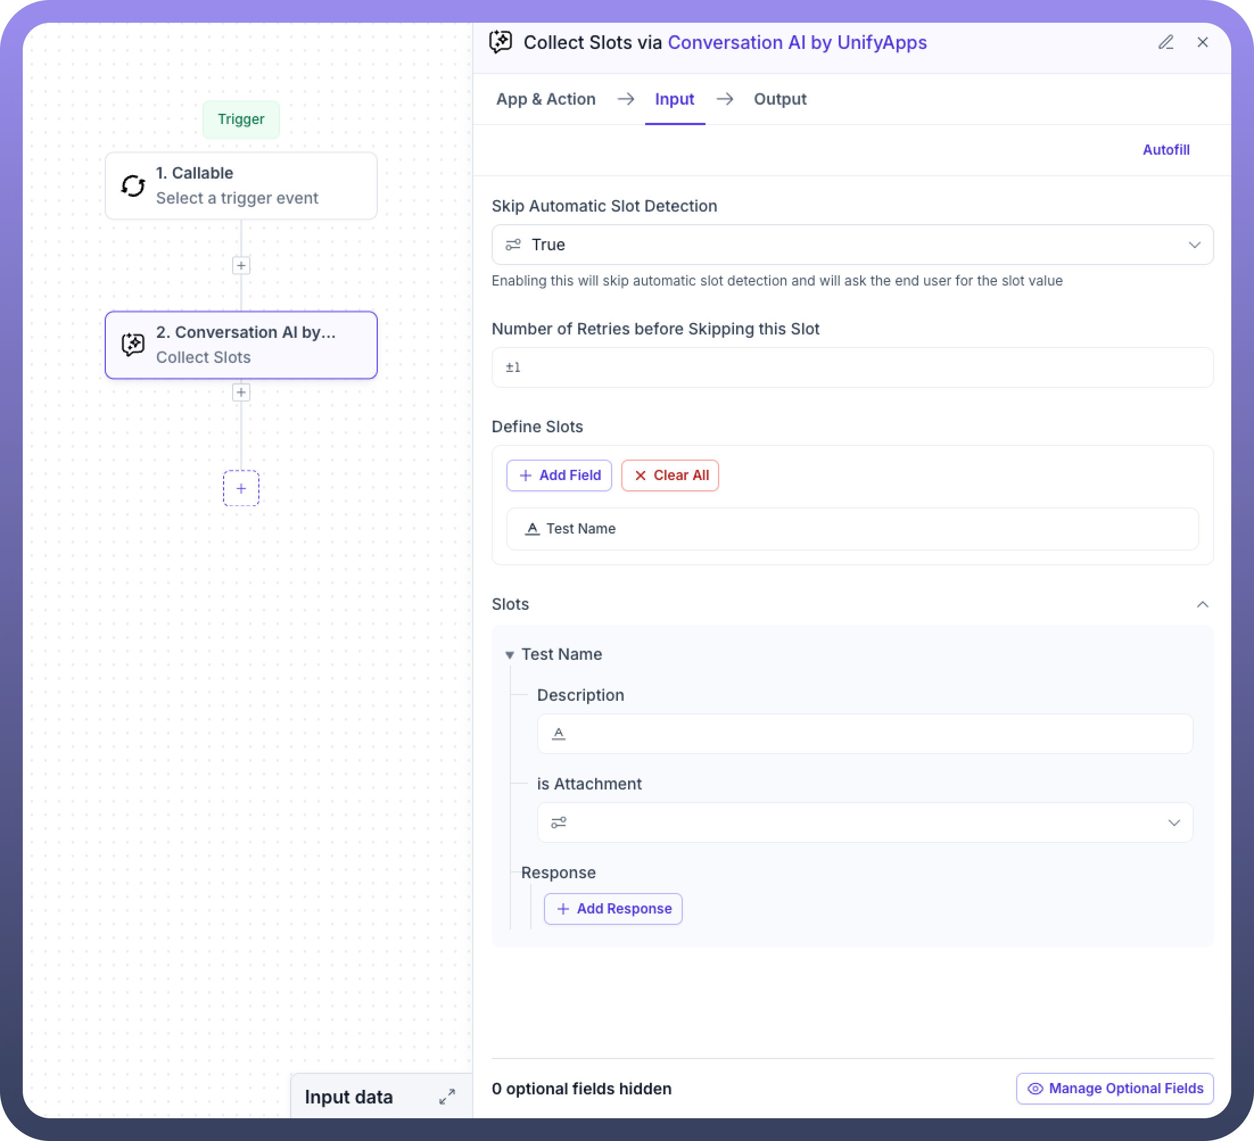The height and width of the screenshot is (1141, 1254).
Task: Click the pencil edit icon in header
Action: pyautogui.click(x=1166, y=42)
